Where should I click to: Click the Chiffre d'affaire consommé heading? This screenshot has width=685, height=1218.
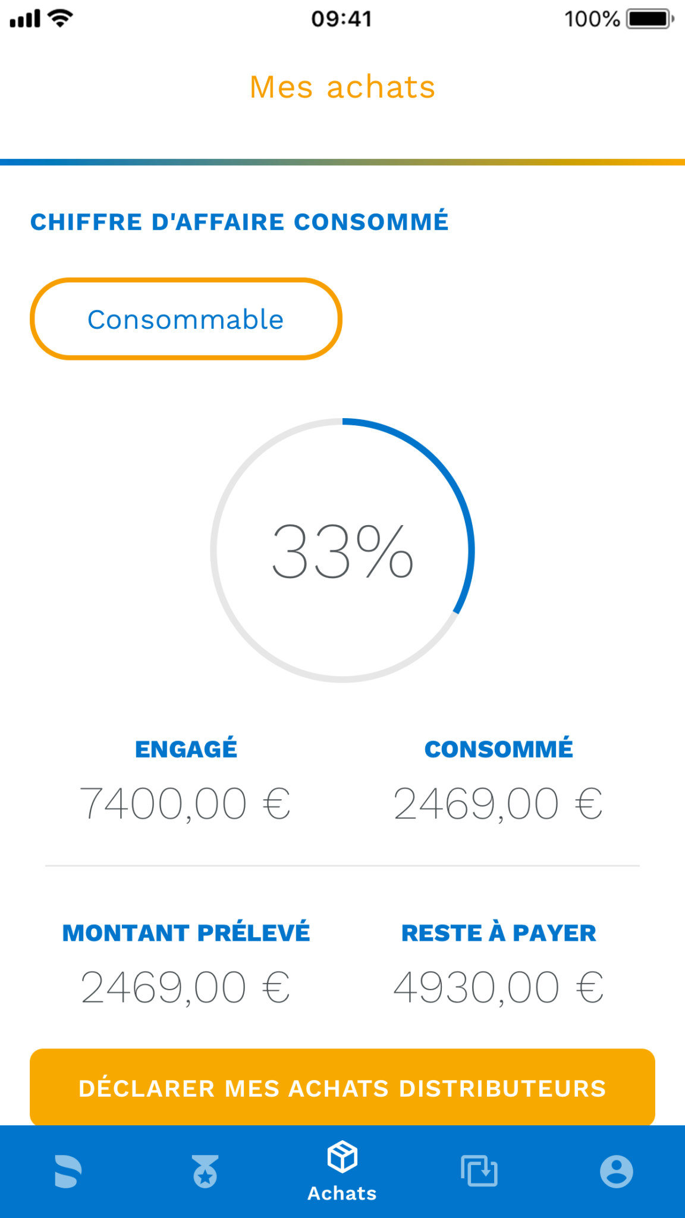coord(240,221)
